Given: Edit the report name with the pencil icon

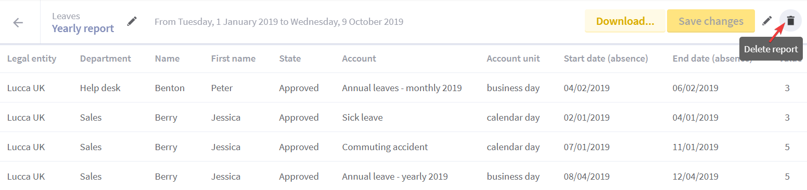Looking at the screenshot, I should pyautogui.click(x=132, y=21).
